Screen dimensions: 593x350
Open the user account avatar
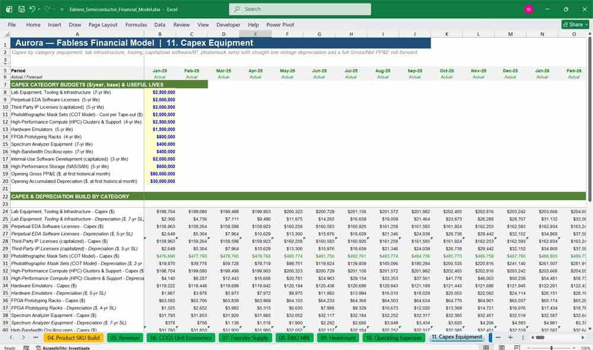529,9
